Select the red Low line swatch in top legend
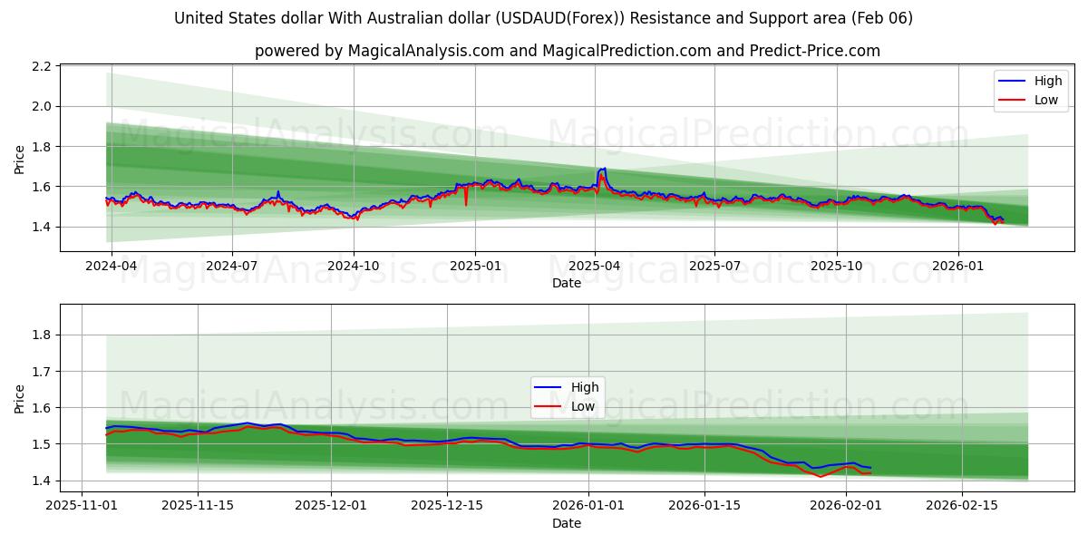This screenshot has height=544, width=1088. point(1011,98)
